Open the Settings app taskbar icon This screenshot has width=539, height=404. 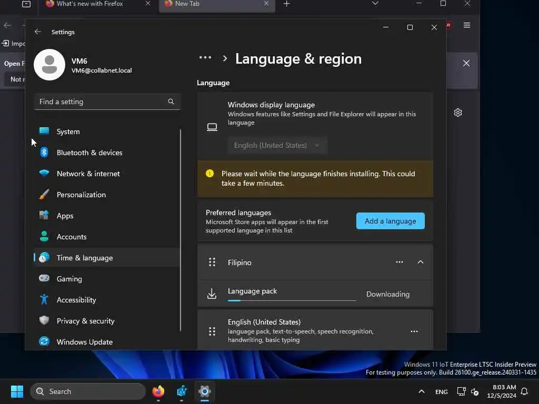(x=205, y=391)
